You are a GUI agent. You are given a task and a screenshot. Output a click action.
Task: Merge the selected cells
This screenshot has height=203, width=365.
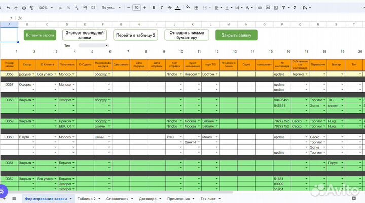[205, 8]
